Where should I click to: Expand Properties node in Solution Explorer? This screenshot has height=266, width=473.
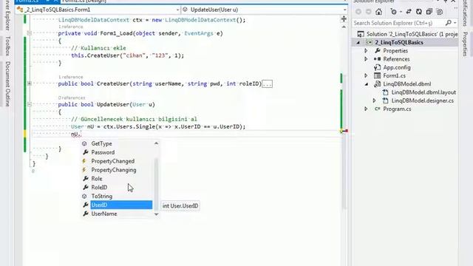[x=366, y=51]
